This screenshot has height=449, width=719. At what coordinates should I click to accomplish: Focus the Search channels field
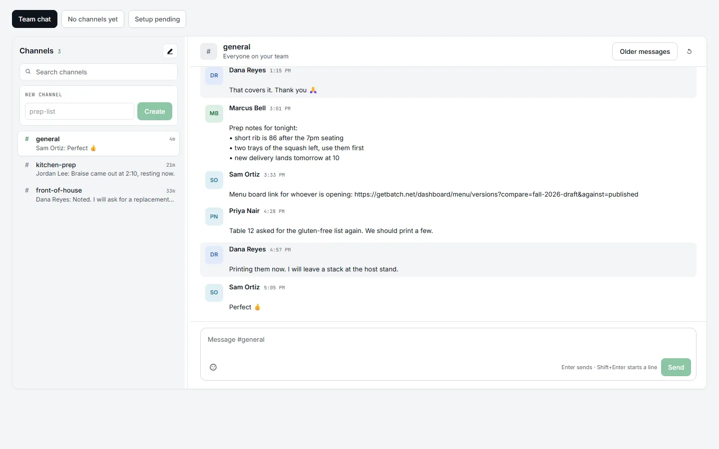(x=98, y=72)
